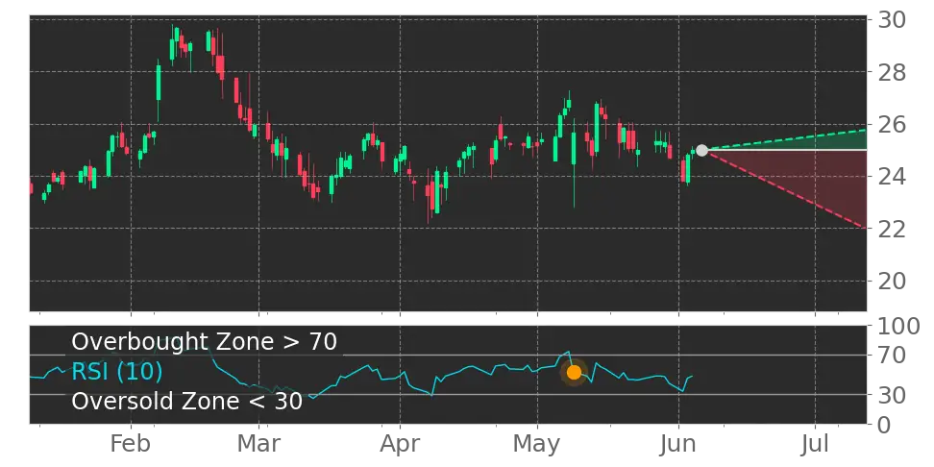Screen dimensions: 934x467
Task: Click the RSI axis value 100
Action: pyautogui.click(x=898, y=327)
